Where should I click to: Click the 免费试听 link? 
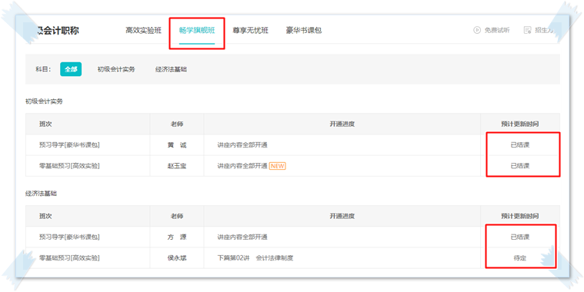coord(497,30)
